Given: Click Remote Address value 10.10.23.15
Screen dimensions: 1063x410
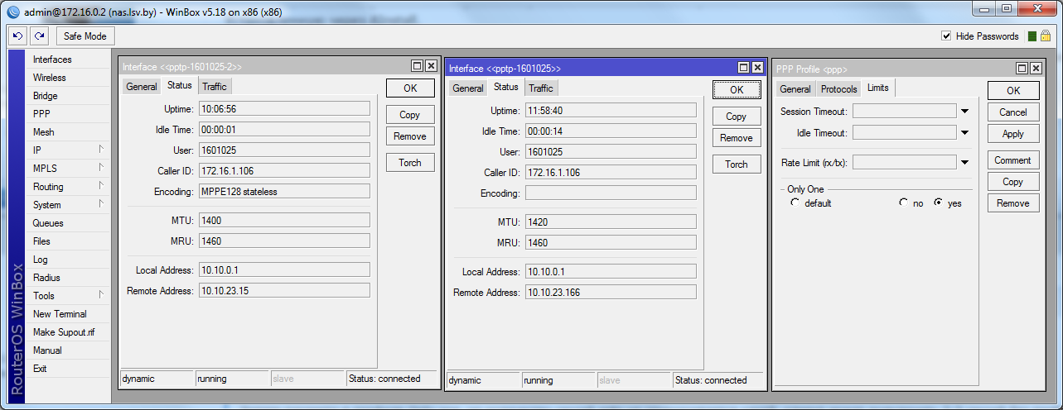Looking at the screenshot, I should click(x=284, y=291).
